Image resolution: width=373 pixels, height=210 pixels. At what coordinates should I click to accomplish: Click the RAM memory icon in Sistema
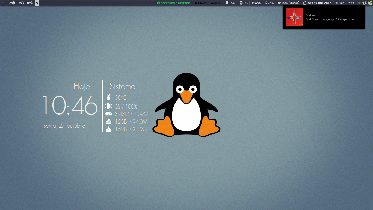(109, 114)
